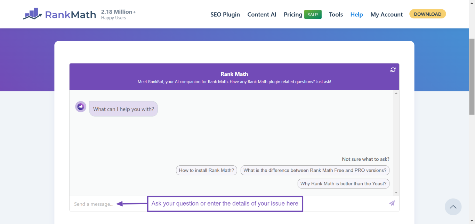The height and width of the screenshot is (224, 475).
Task: Click the 'Rank Math' chat header title
Action: [x=234, y=74]
